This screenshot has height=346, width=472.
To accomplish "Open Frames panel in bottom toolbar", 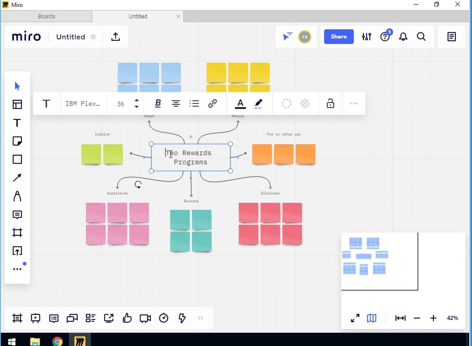I will [17, 318].
